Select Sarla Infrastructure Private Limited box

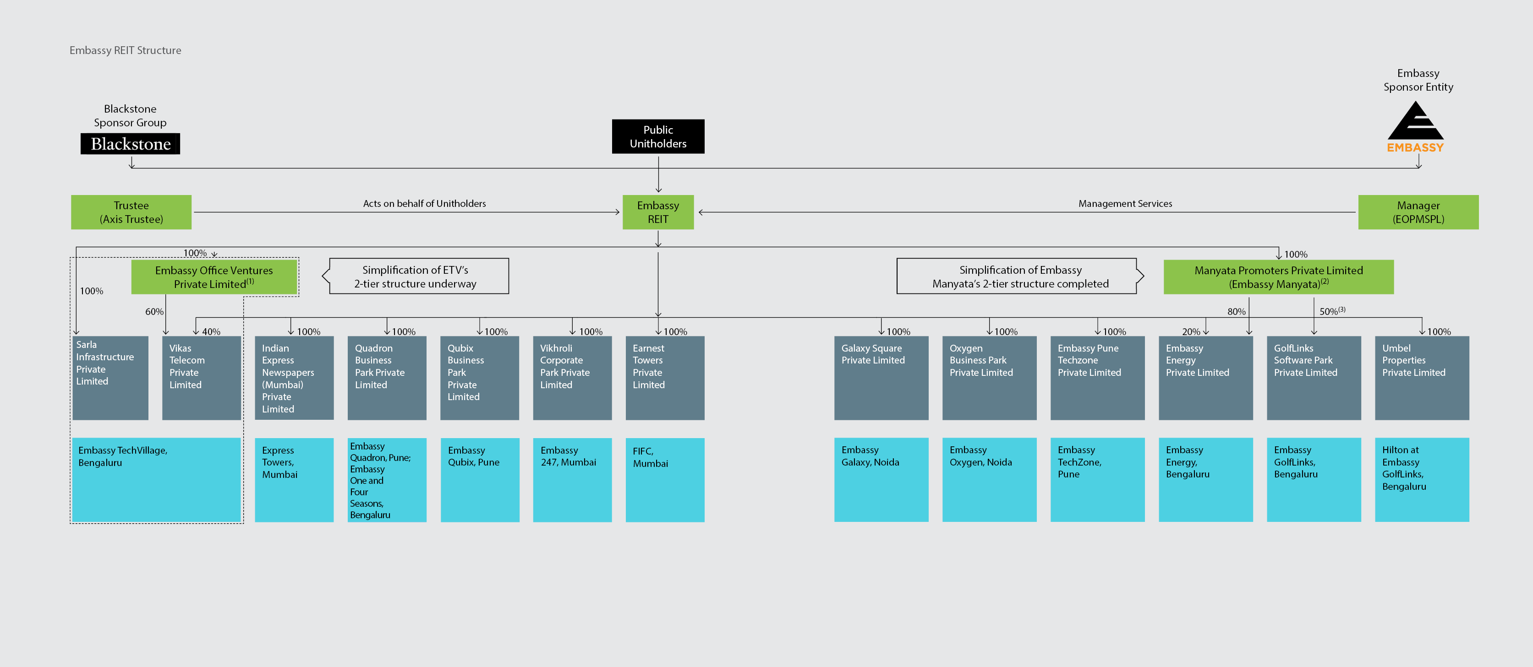110,378
